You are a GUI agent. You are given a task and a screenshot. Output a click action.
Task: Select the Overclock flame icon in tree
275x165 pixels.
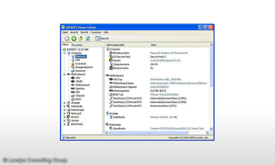[x=73, y=64]
